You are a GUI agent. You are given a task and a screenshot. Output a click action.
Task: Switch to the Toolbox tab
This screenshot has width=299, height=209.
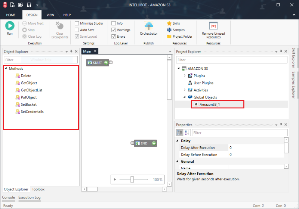[38, 189]
